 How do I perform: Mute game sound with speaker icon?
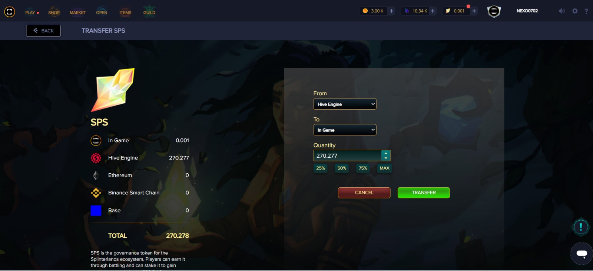tap(562, 11)
